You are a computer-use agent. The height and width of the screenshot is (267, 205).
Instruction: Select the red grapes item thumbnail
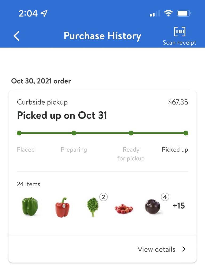click(x=124, y=208)
